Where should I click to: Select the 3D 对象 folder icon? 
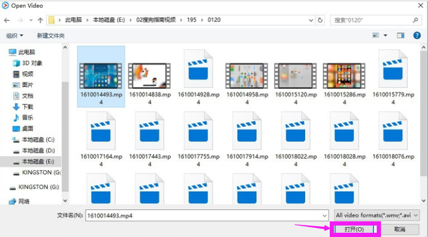click(16, 63)
